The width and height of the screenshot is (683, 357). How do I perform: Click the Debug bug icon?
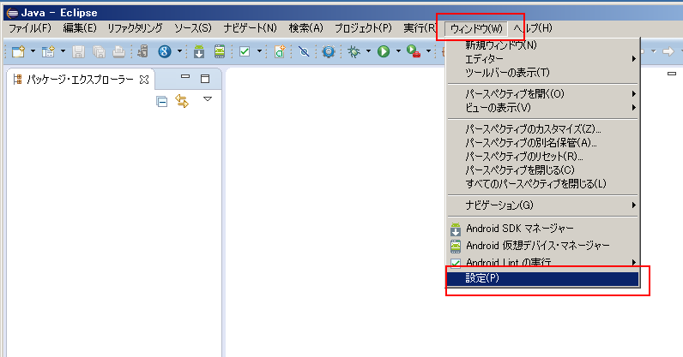tap(354, 51)
